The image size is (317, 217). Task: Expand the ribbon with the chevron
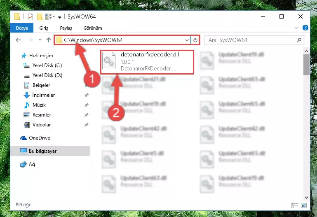coord(296,28)
